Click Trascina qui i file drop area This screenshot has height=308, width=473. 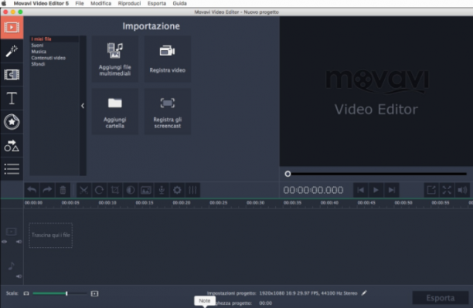pos(51,235)
